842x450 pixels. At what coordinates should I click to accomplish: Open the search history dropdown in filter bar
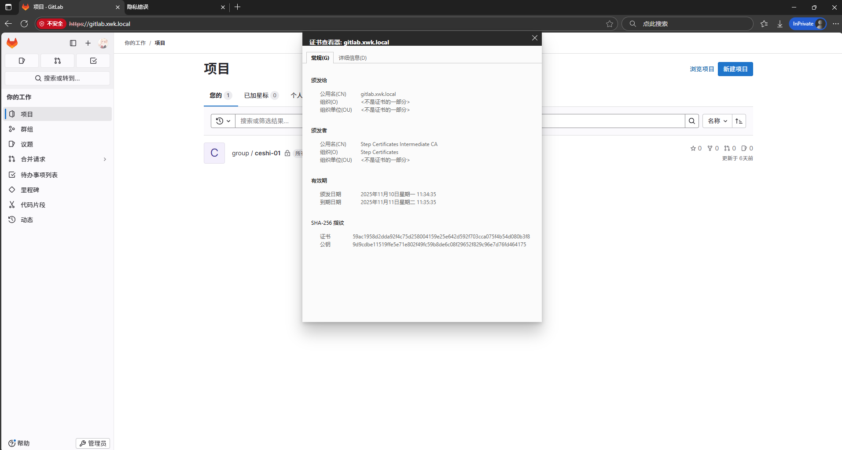point(223,121)
